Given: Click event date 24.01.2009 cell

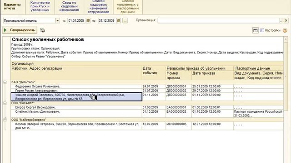Looking at the screenshot, I should click(x=154, y=86).
